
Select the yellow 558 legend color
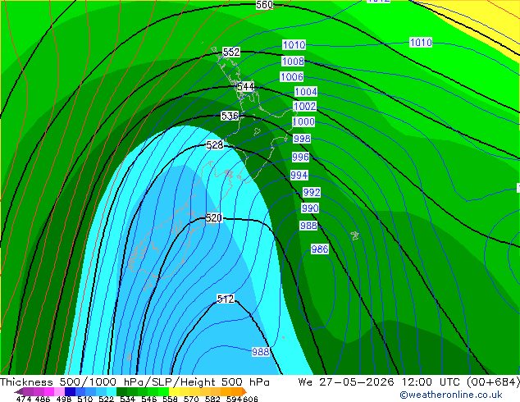174,391
